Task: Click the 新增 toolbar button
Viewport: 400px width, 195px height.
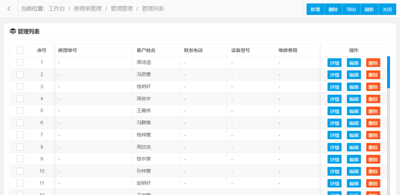Action: coord(315,9)
